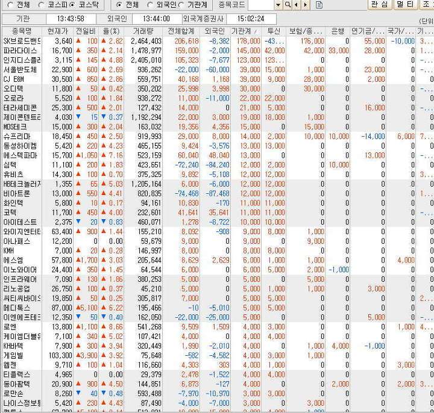Select the MDS테크 stock row name
The height and width of the screenshot is (413, 434).
(x=14, y=127)
